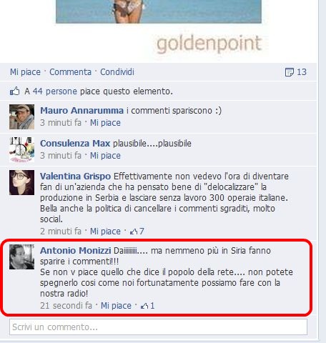Viewport: 326px width, 343px height.
Task: Click Condividi to share the post
Action: tap(117, 72)
